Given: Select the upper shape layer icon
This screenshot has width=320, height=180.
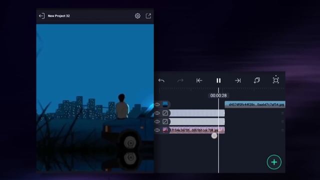Looking at the screenshot, I should point(165,113).
